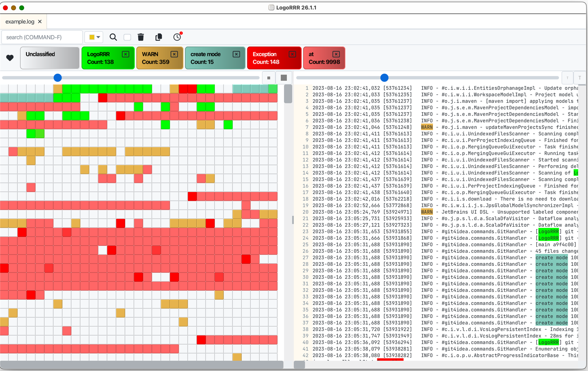This screenshot has height=371, width=588.
Task: Click the magnifying glass search icon
Action: tap(113, 37)
